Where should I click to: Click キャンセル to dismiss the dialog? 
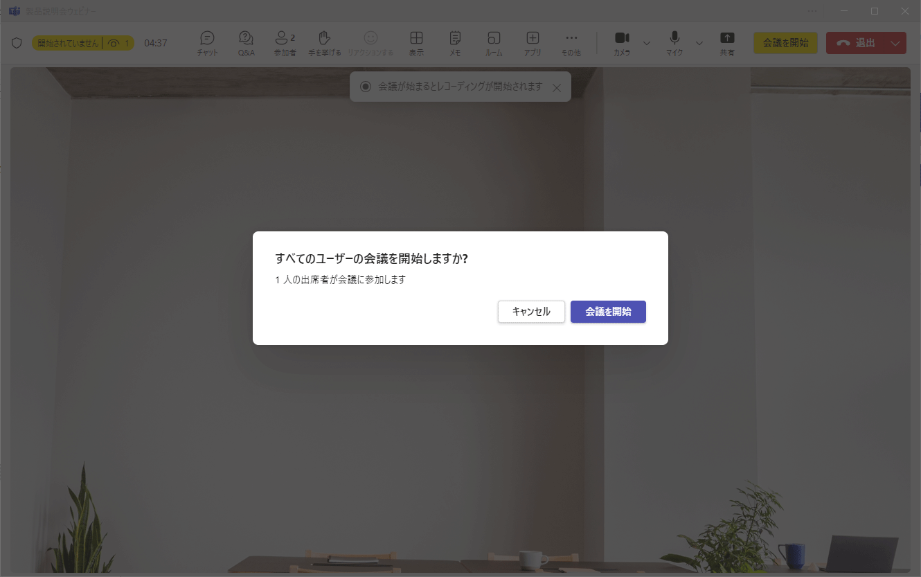point(531,312)
